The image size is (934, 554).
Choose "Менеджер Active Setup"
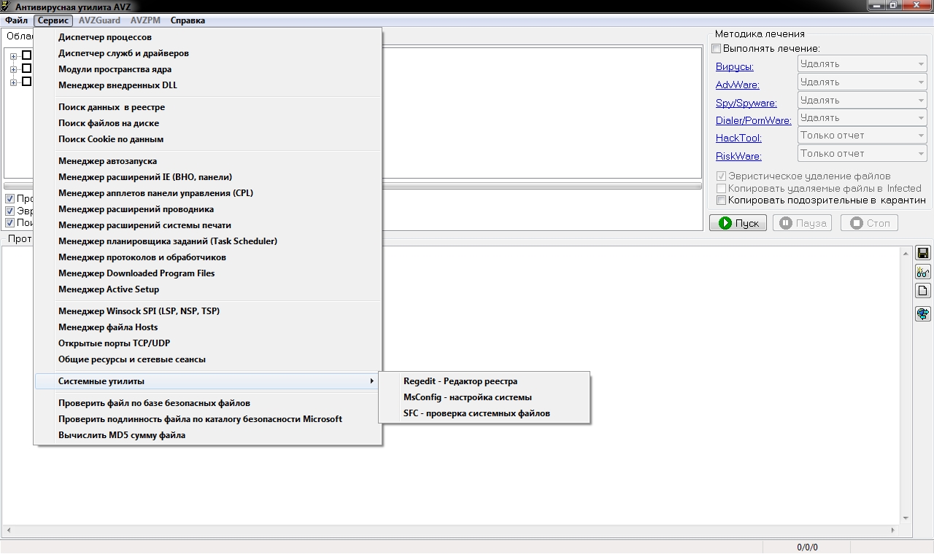click(x=208, y=289)
